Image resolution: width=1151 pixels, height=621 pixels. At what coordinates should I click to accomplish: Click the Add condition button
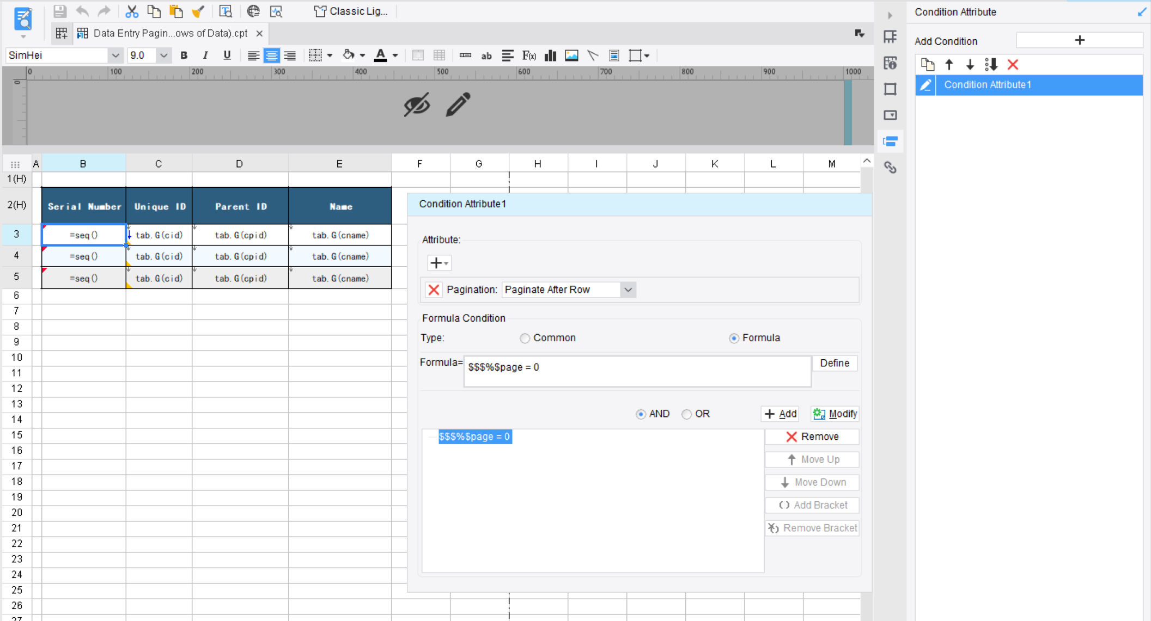(780, 414)
